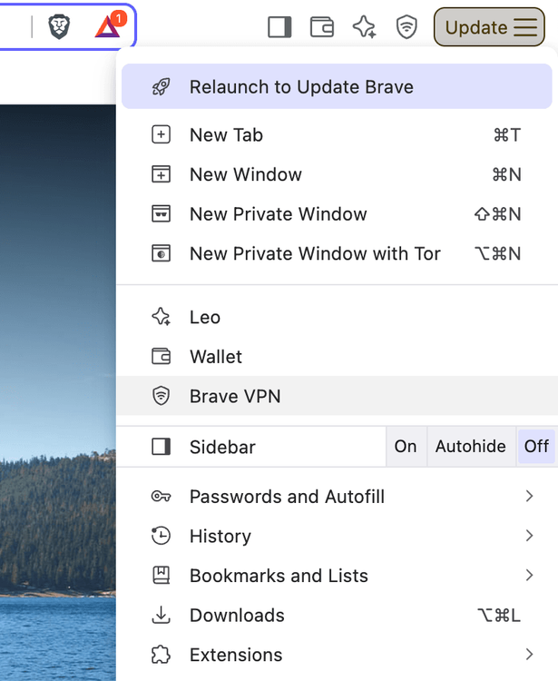Click the Leo AI sparkle toolbar icon

tap(364, 27)
